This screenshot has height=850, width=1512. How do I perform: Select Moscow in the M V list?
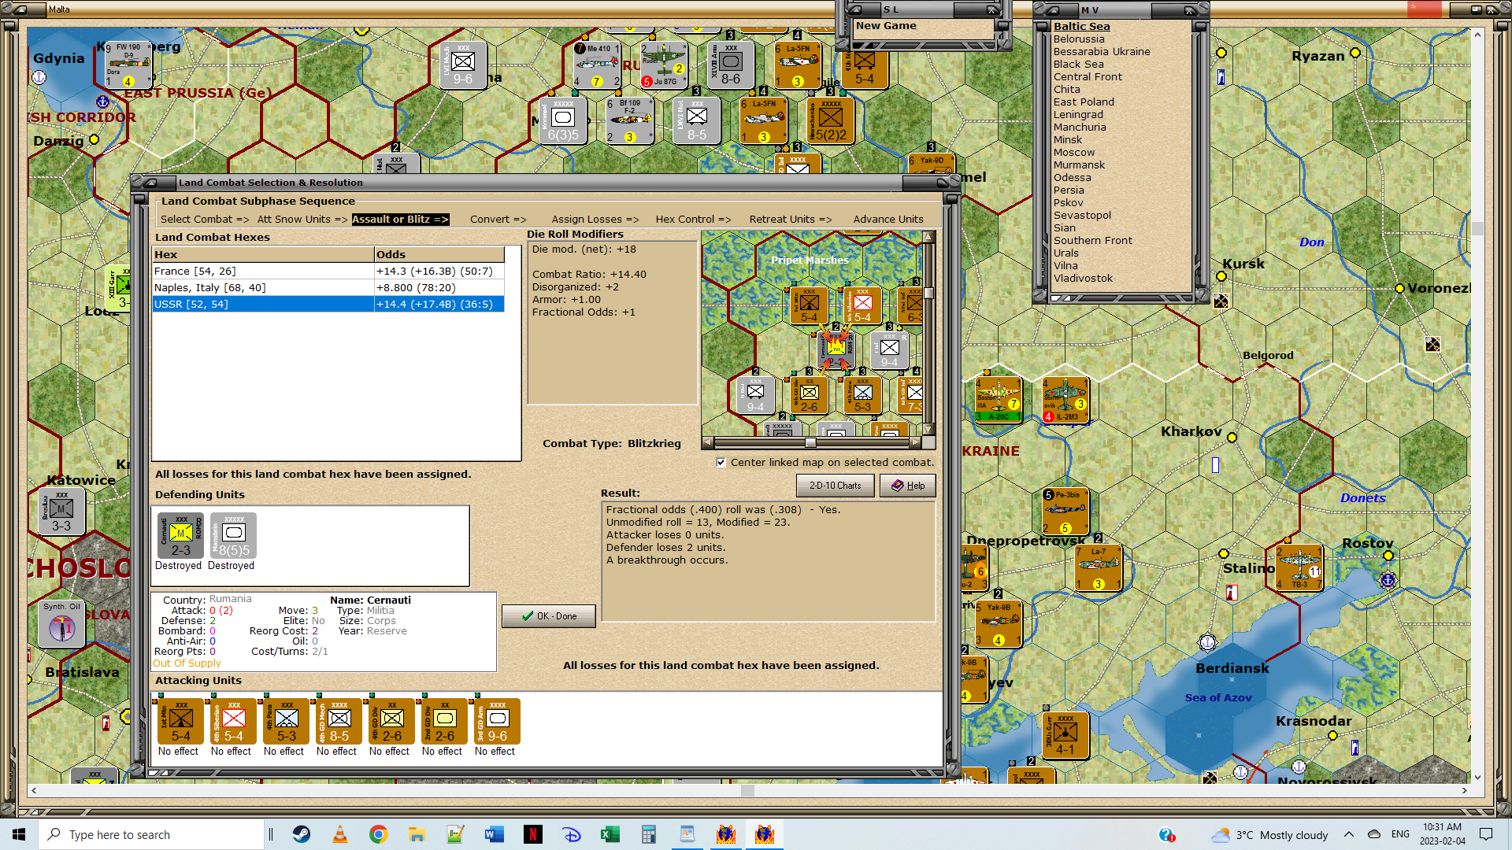coord(1074,153)
